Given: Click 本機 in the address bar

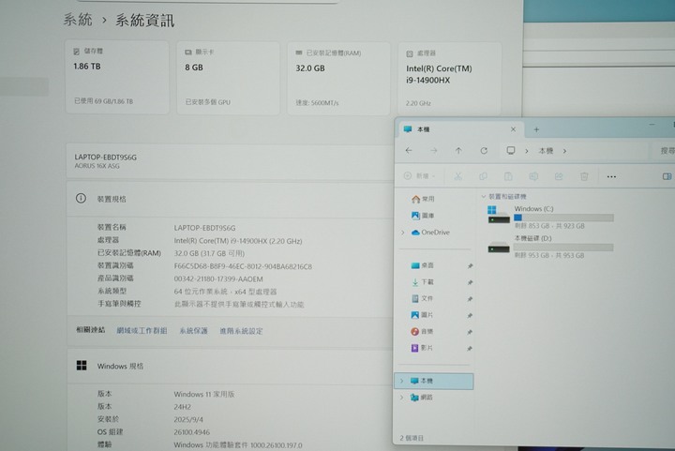Looking at the screenshot, I should (546, 151).
